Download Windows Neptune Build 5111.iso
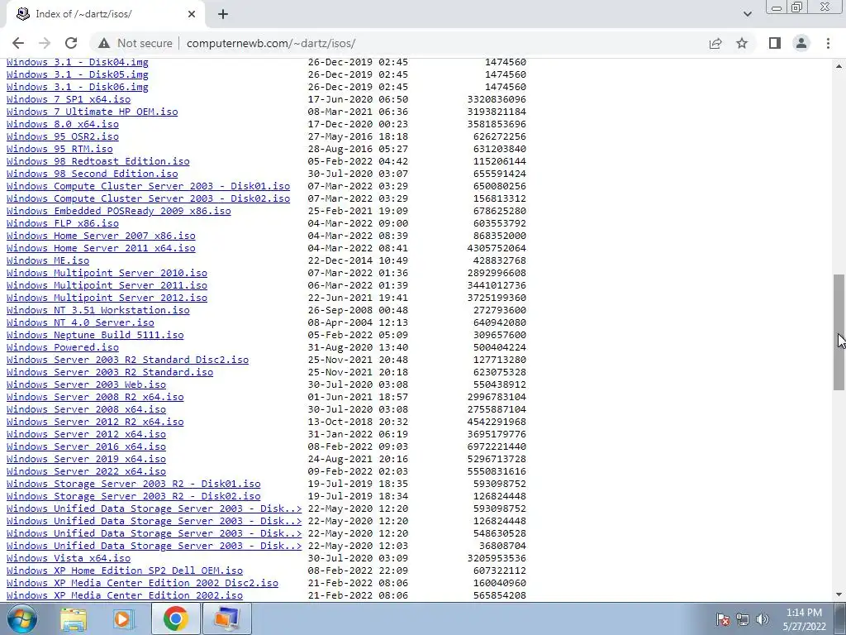Screen dimensions: 846x635 pos(95,335)
